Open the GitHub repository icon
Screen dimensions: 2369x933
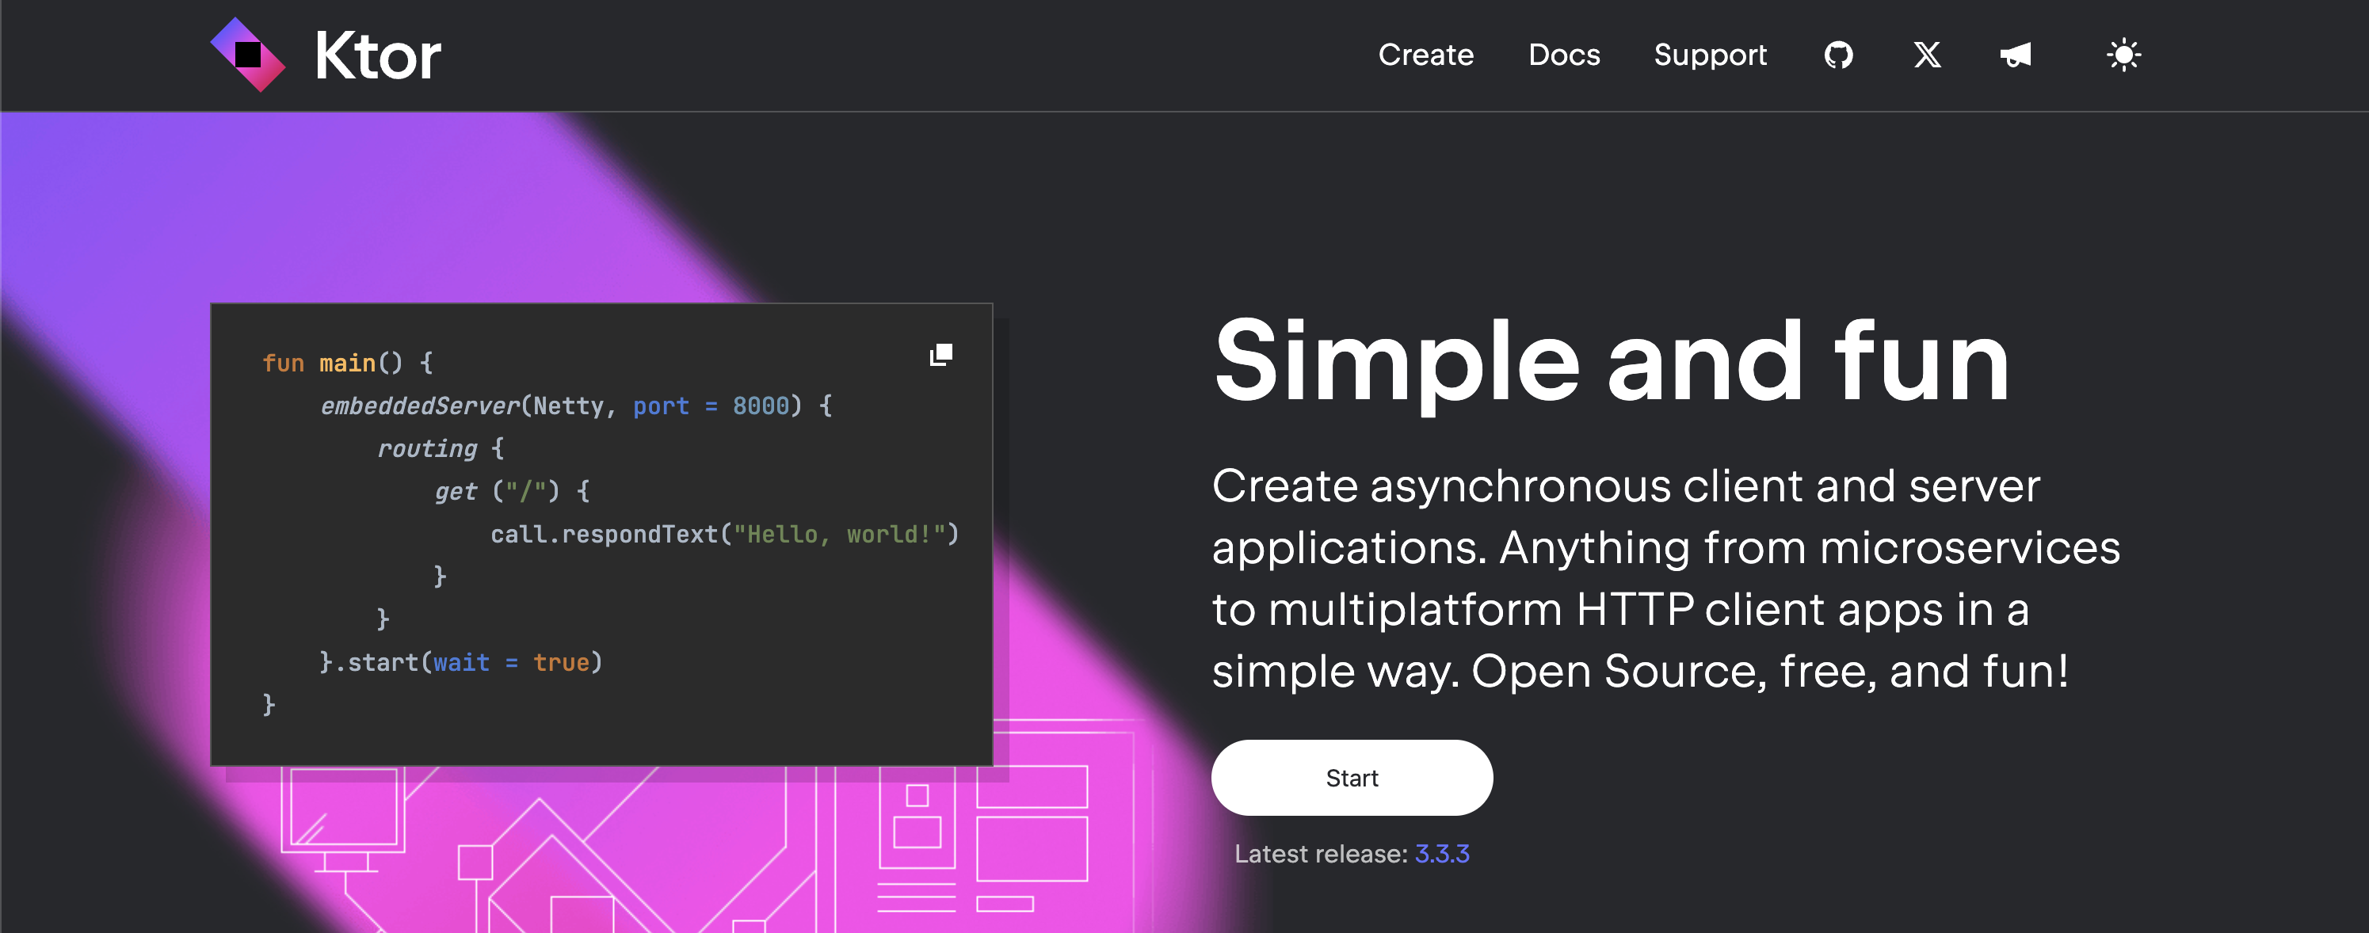[x=1838, y=55]
